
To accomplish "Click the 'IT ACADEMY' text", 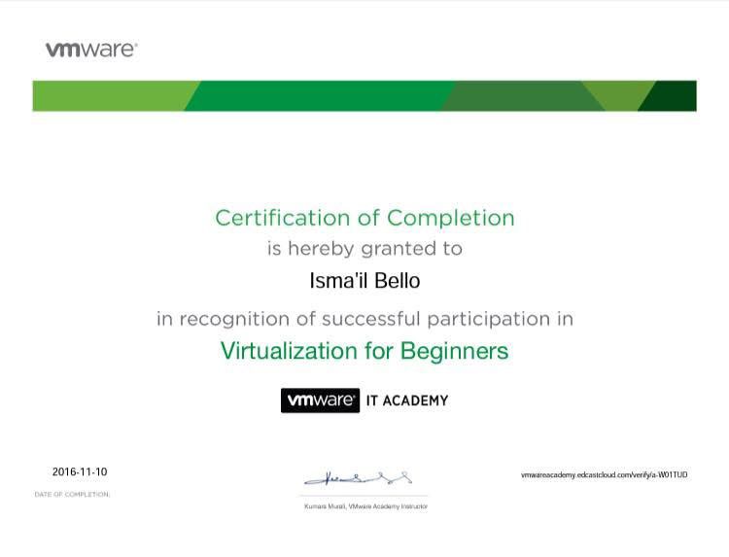I will [407, 400].
